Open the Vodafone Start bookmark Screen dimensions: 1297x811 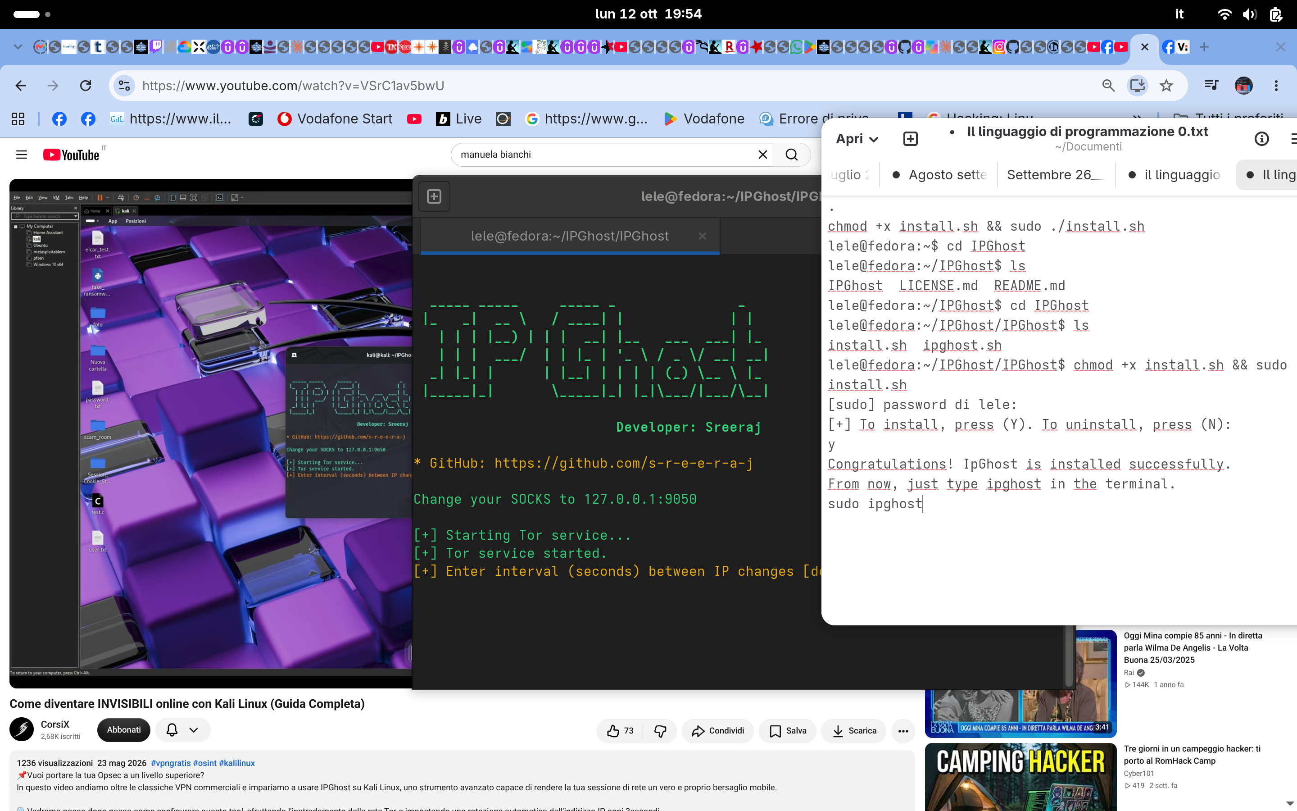[335, 118]
